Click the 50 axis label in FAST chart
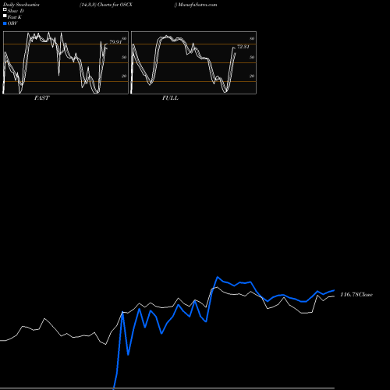 coord(124,57)
